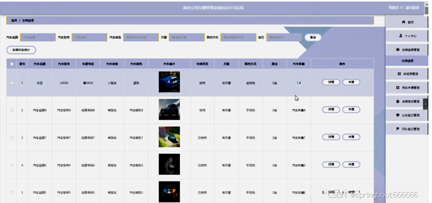Open the 换挡方式 filter dropdown
Image resolution: width=432 pixels, height=203 pixels.
238,38
